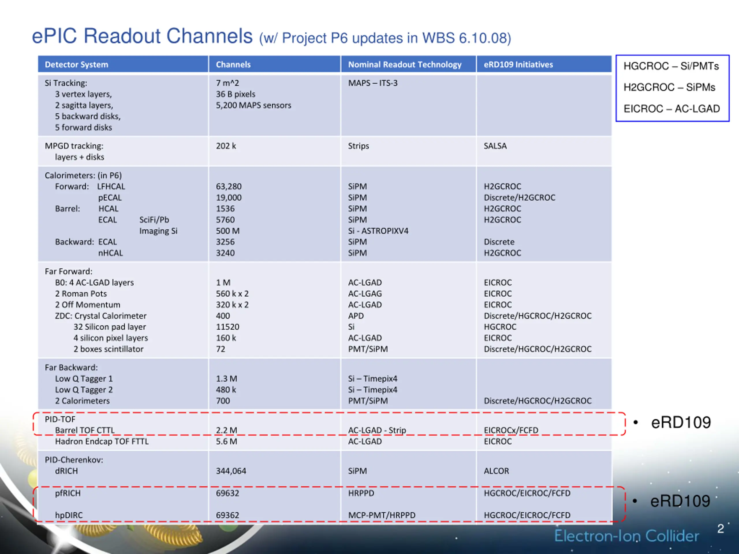Click the '69362' channel value
The width and height of the screenshot is (739, 554).
(x=227, y=515)
